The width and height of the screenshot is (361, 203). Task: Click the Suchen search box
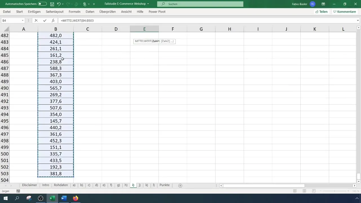pos(200,4)
